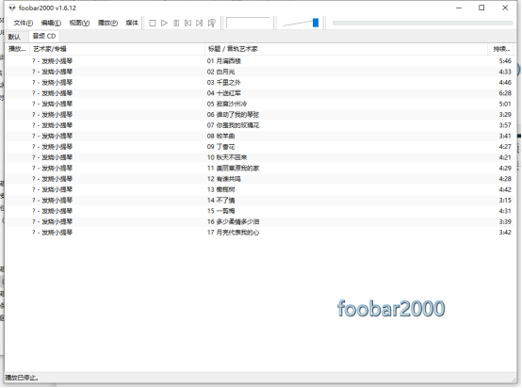This screenshot has width=522, height=388.
Task: Sort by the 艺术家/专辑 column header
Action: pyautogui.click(x=117, y=49)
